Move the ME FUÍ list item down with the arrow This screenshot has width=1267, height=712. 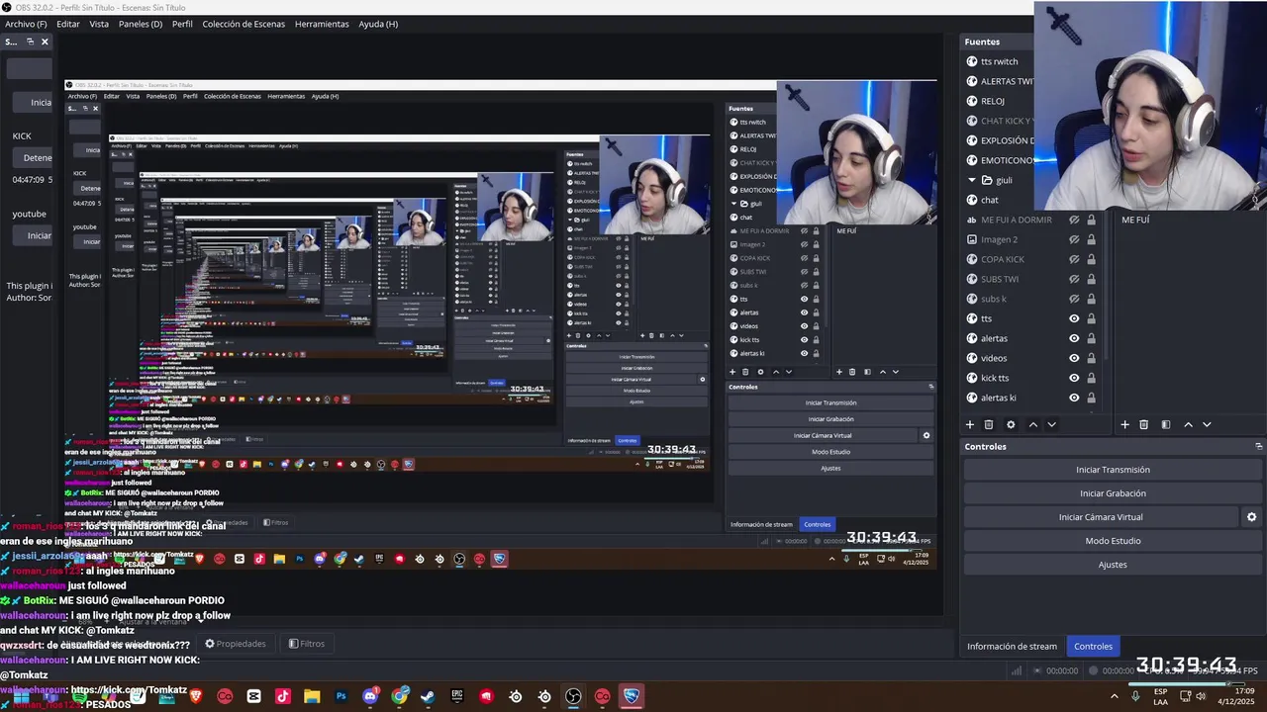pos(1207,424)
